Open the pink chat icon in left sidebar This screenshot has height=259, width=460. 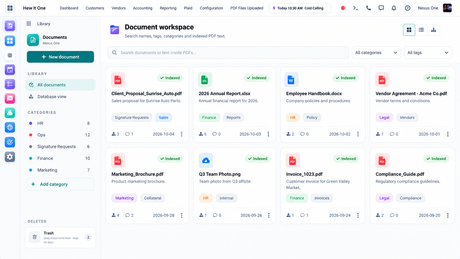tap(10, 98)
